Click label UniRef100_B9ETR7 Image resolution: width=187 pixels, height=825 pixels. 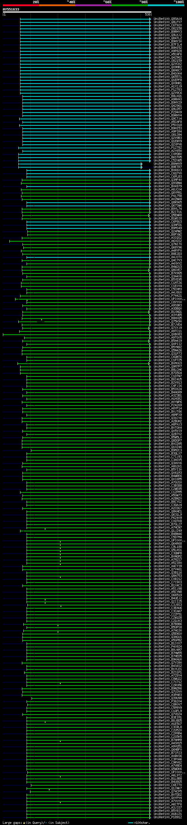coord(167,167)
